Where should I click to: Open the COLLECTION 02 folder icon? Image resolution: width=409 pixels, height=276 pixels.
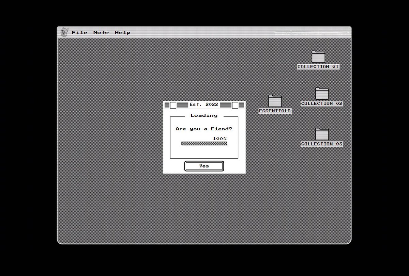[322, 94]
